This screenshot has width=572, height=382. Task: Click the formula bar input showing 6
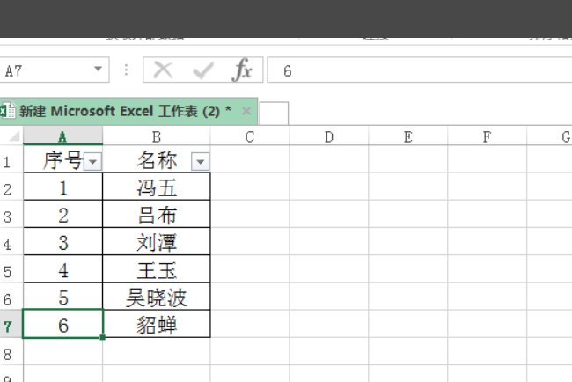point(420,70)
